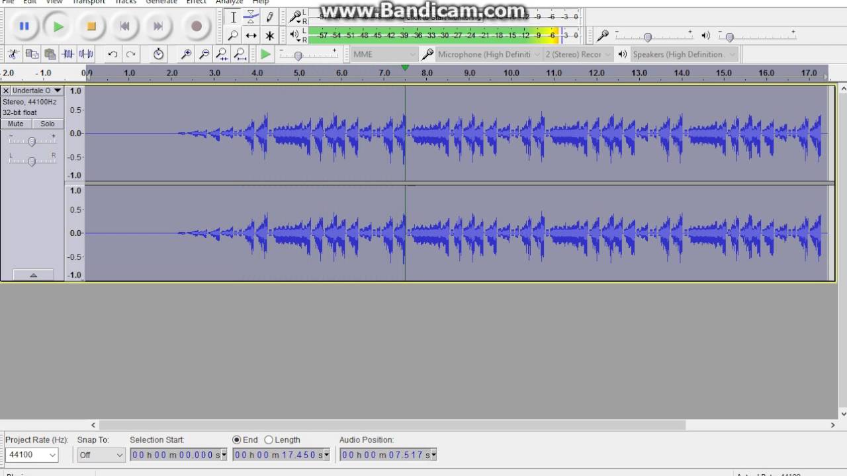Click the green playhead marker on timeline
847x476 pixels.
(405, 67)
